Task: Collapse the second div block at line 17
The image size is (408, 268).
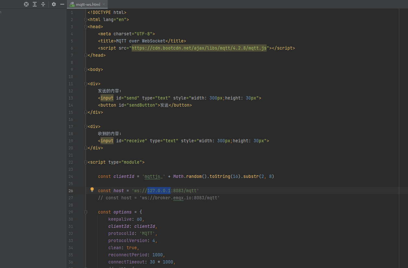Action: (86, 127)
